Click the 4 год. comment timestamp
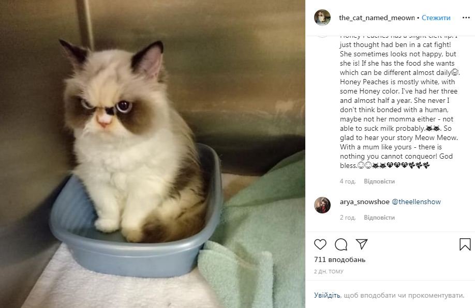Viewport: 475px width, 308px height. tap(348, 181)
